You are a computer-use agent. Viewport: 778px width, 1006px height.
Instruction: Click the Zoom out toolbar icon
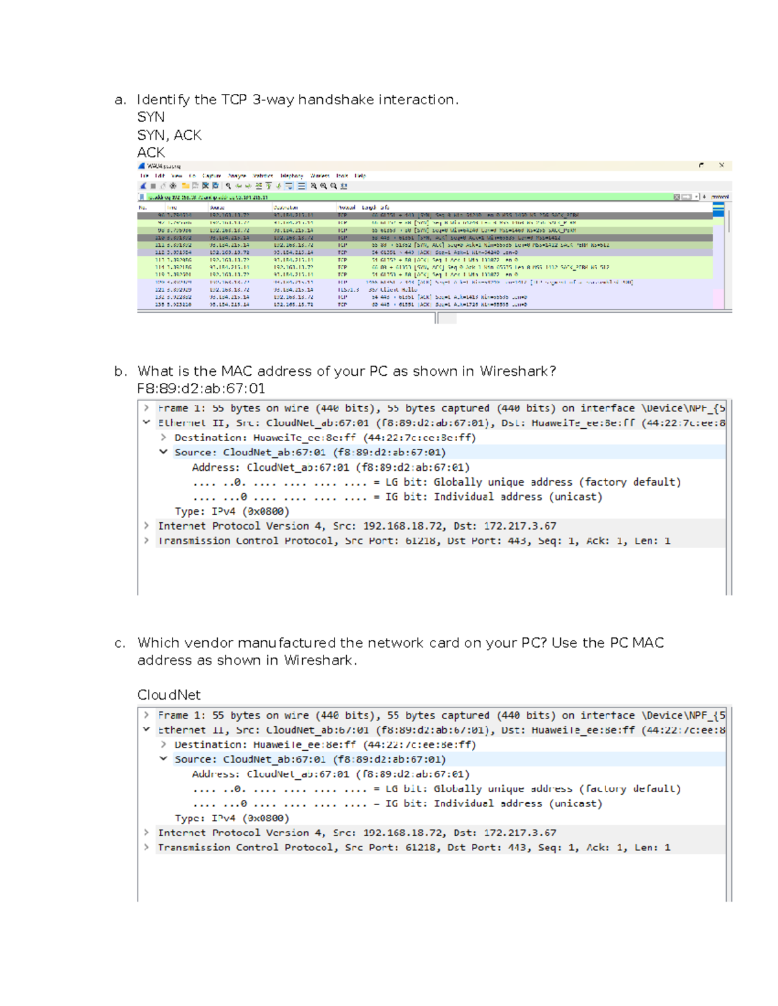click(x=324, y=186)
